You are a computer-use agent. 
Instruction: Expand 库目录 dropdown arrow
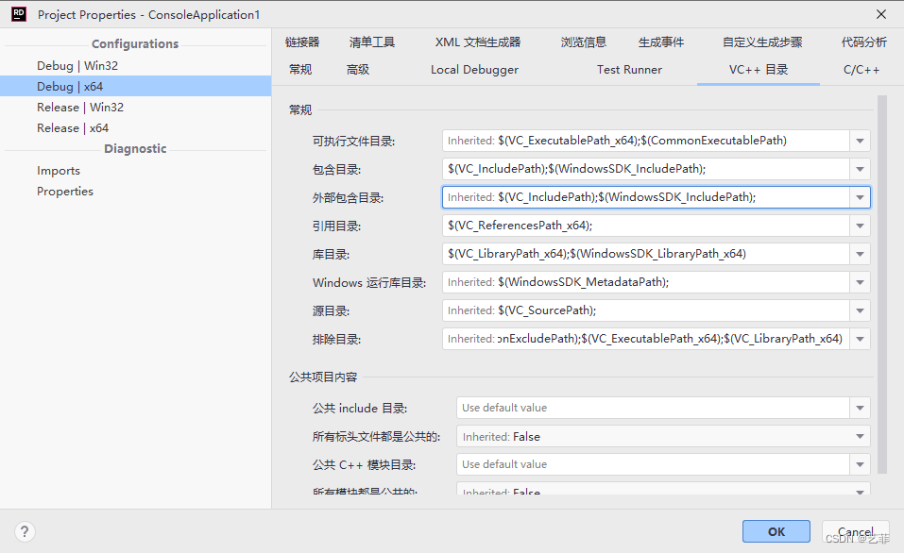pyautogui.click(x=860, y=255)
